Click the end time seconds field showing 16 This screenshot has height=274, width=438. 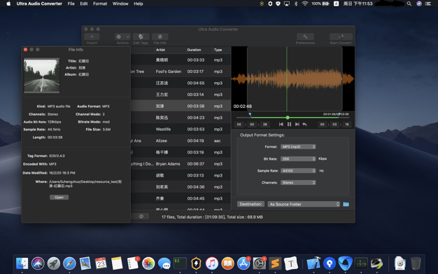pyautogui.click(x=347, y=124)
